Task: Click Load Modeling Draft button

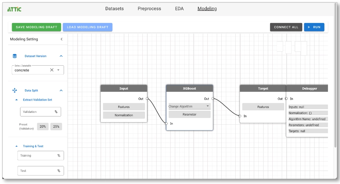Action: click(x=88, y=27)
